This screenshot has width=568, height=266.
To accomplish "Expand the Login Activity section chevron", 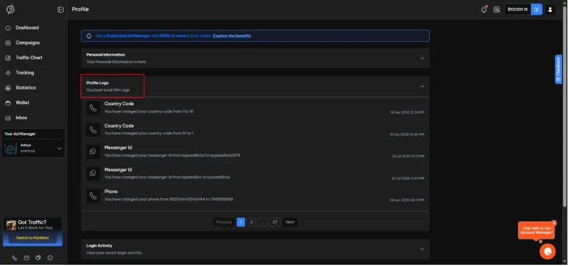I will [x=422, y=249].
